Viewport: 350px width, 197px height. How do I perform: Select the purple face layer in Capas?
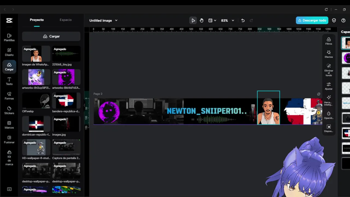346,58
